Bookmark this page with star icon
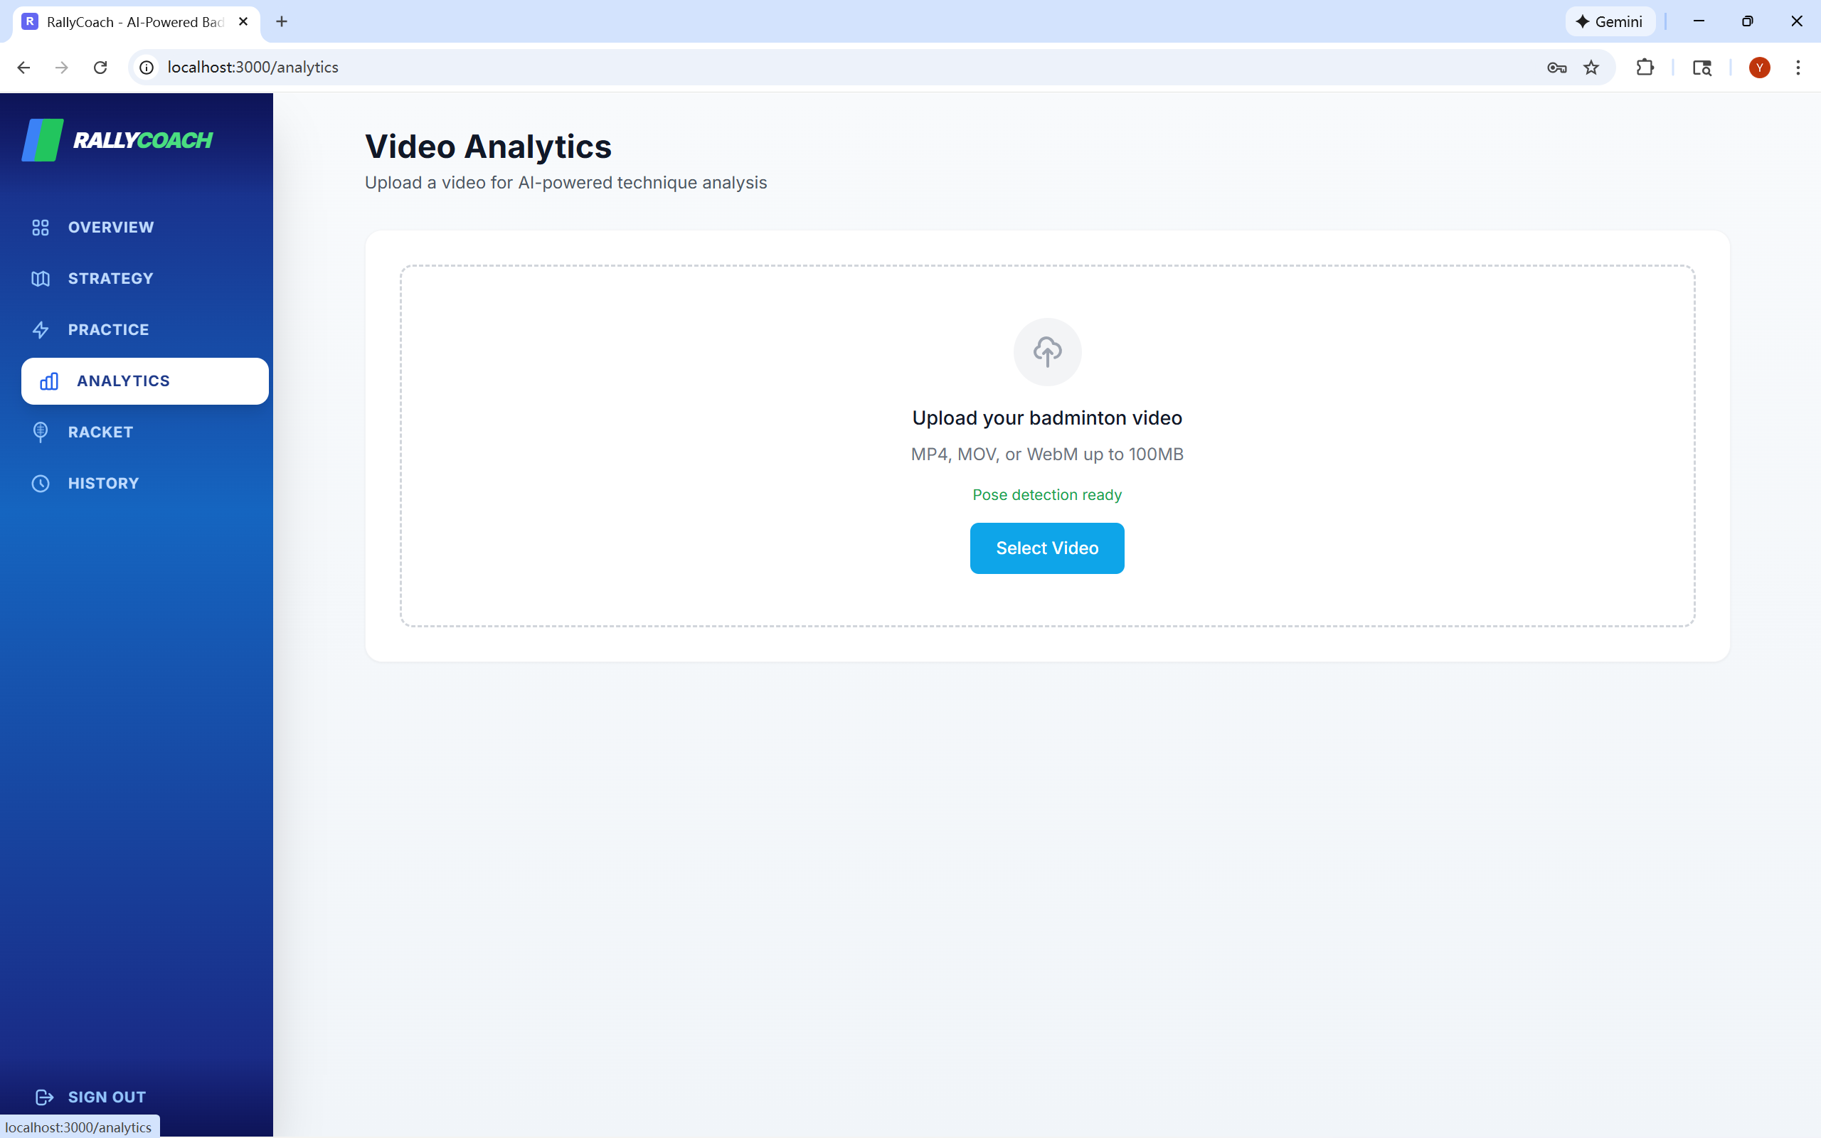 [1591, 68]
